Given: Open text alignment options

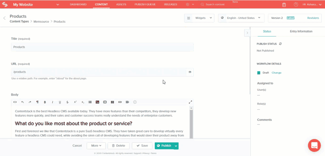Looking at the screenshot, I should pyautogui.click(x=128, y=102).
